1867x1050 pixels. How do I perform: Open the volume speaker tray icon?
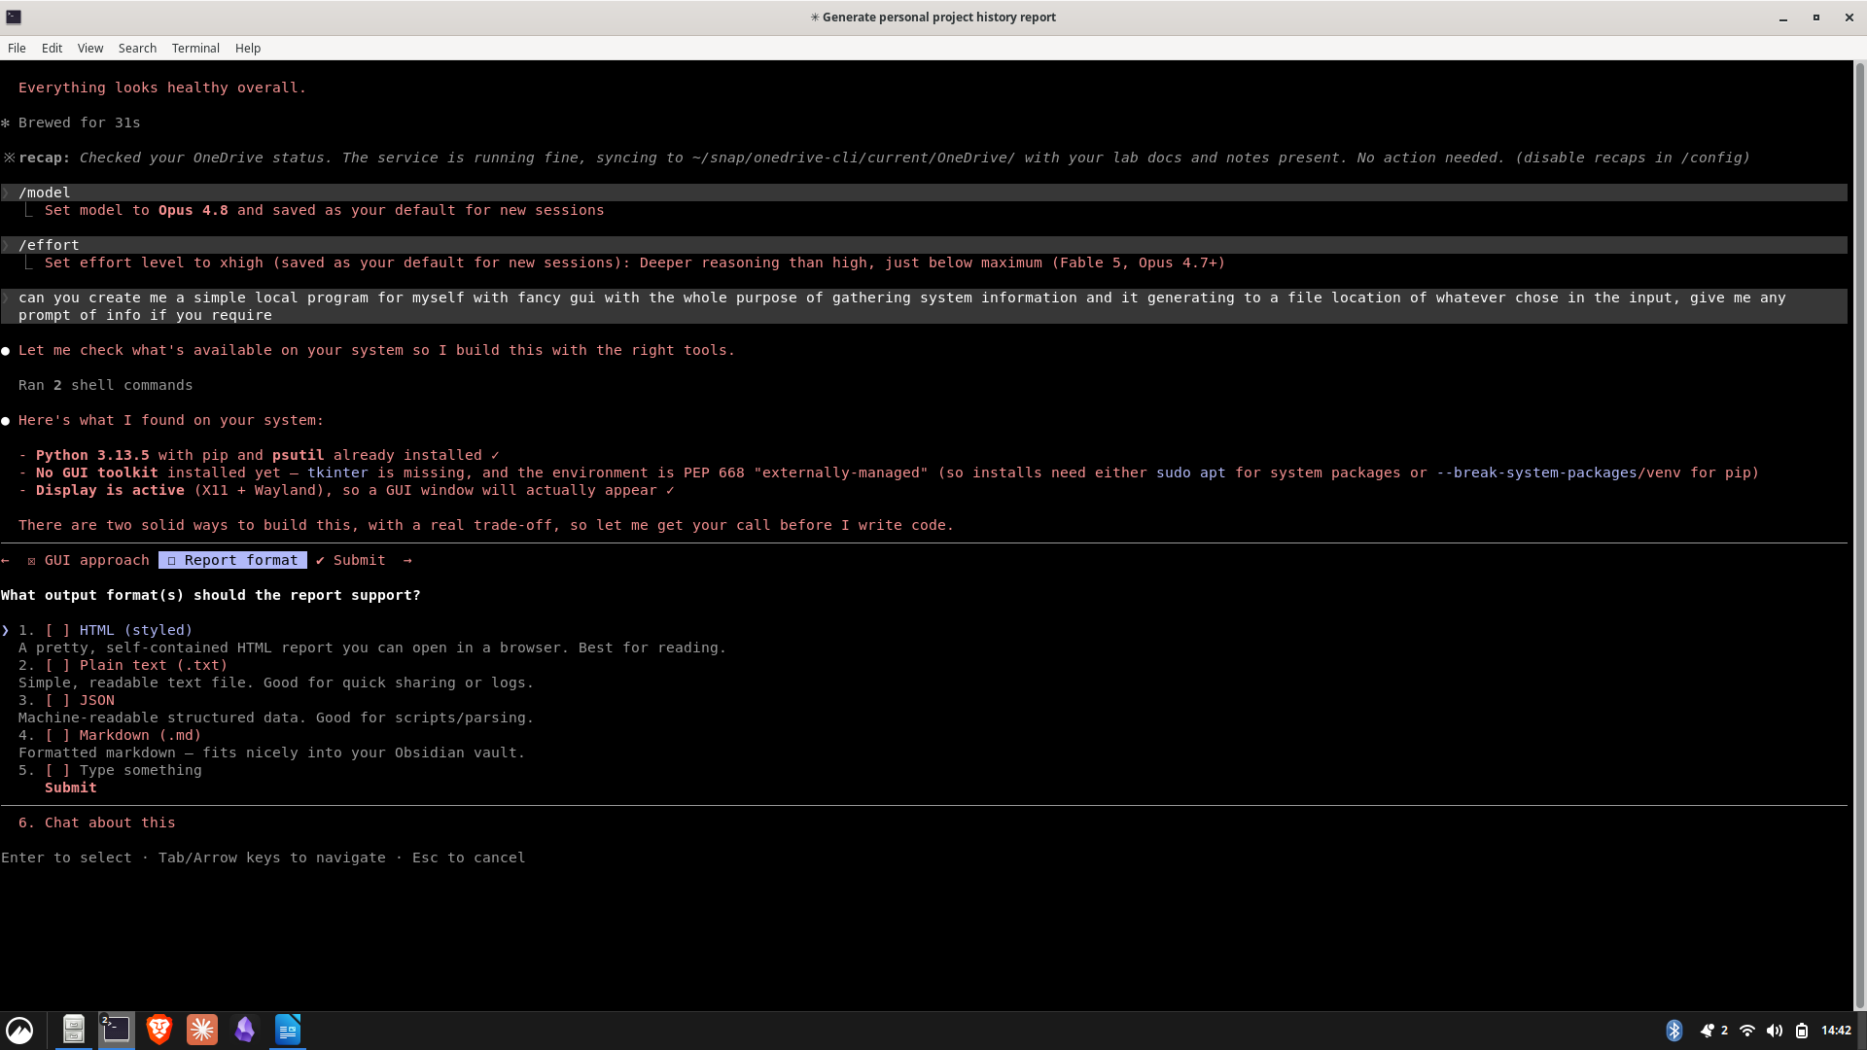point(1774,1030)
